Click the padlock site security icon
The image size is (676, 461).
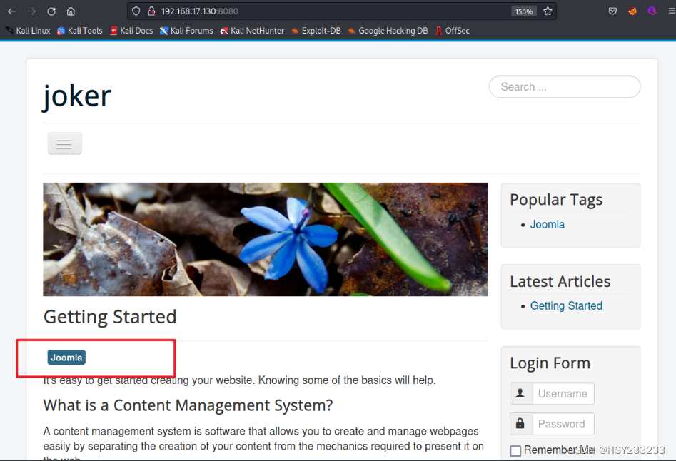(x=151, y=11)
